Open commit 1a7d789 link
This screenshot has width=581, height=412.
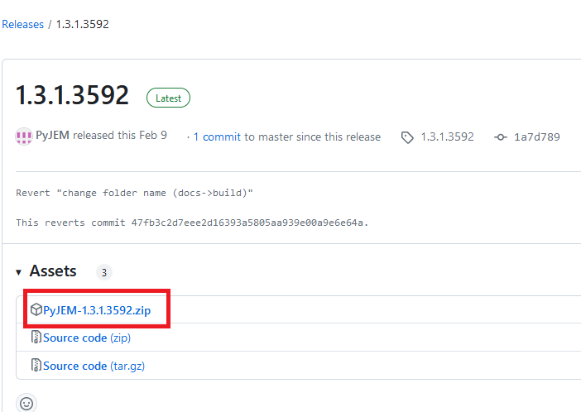tap(536, 137)
